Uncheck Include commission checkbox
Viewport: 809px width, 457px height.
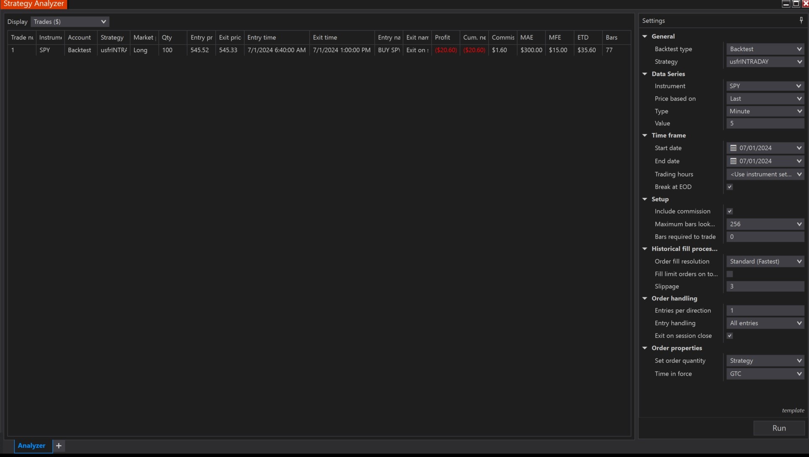tap(730, 211)
